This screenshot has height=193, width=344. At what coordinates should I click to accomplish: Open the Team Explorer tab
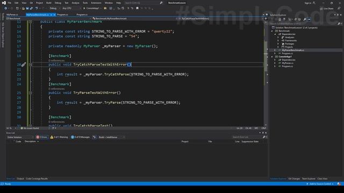pos(309,179)
